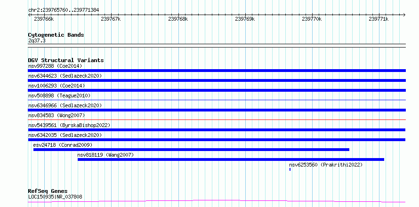419x207 pixels.
Task: Click the 239771k ruler label
Action: (x=379, y=19)
